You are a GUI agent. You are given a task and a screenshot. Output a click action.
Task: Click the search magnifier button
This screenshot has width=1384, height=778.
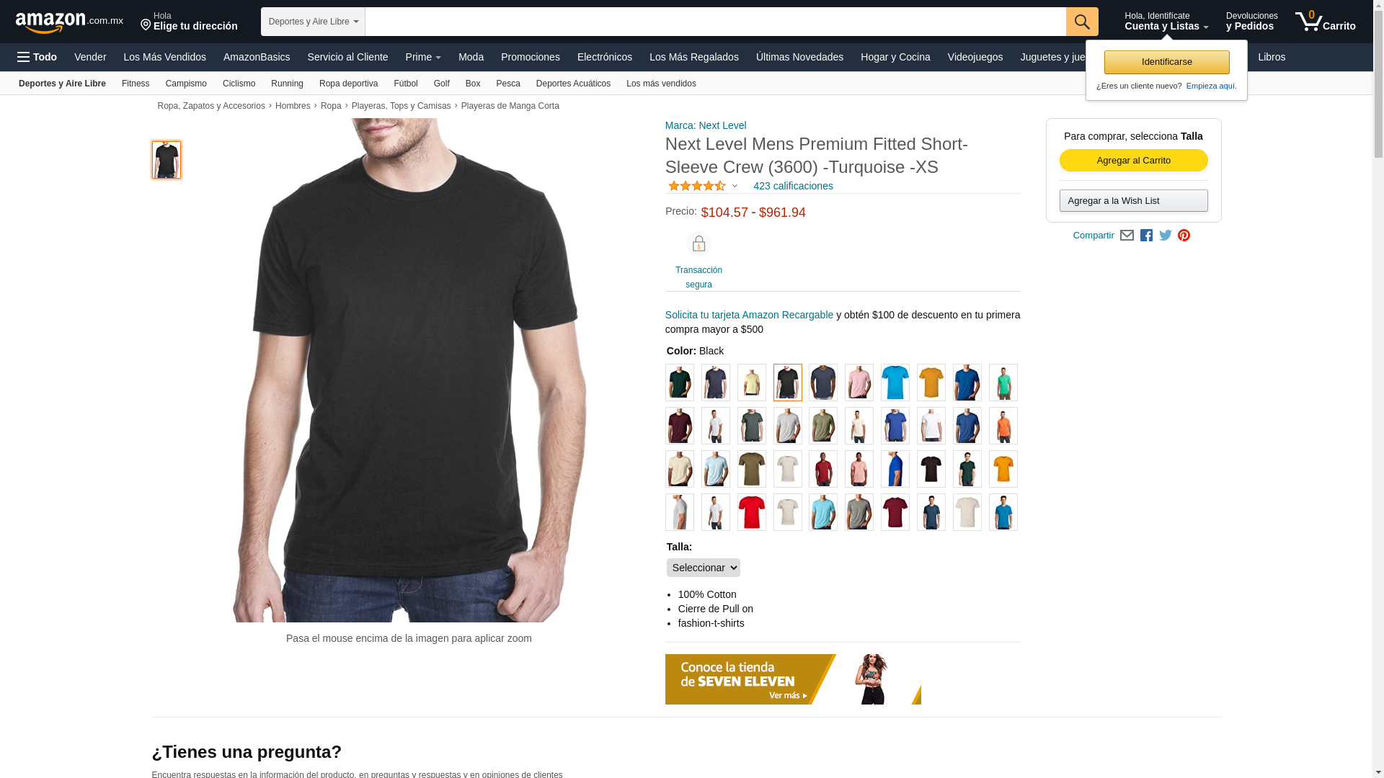click(x=1082, y=22)
